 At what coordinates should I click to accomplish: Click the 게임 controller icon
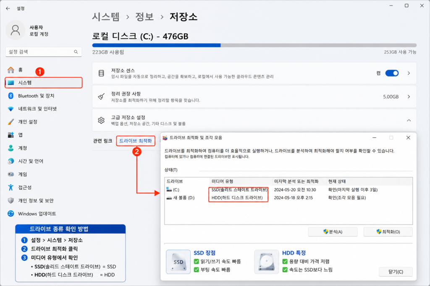(x=10, y=174)
